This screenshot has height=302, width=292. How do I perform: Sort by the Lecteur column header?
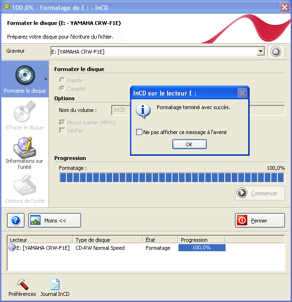click(40, 240)
